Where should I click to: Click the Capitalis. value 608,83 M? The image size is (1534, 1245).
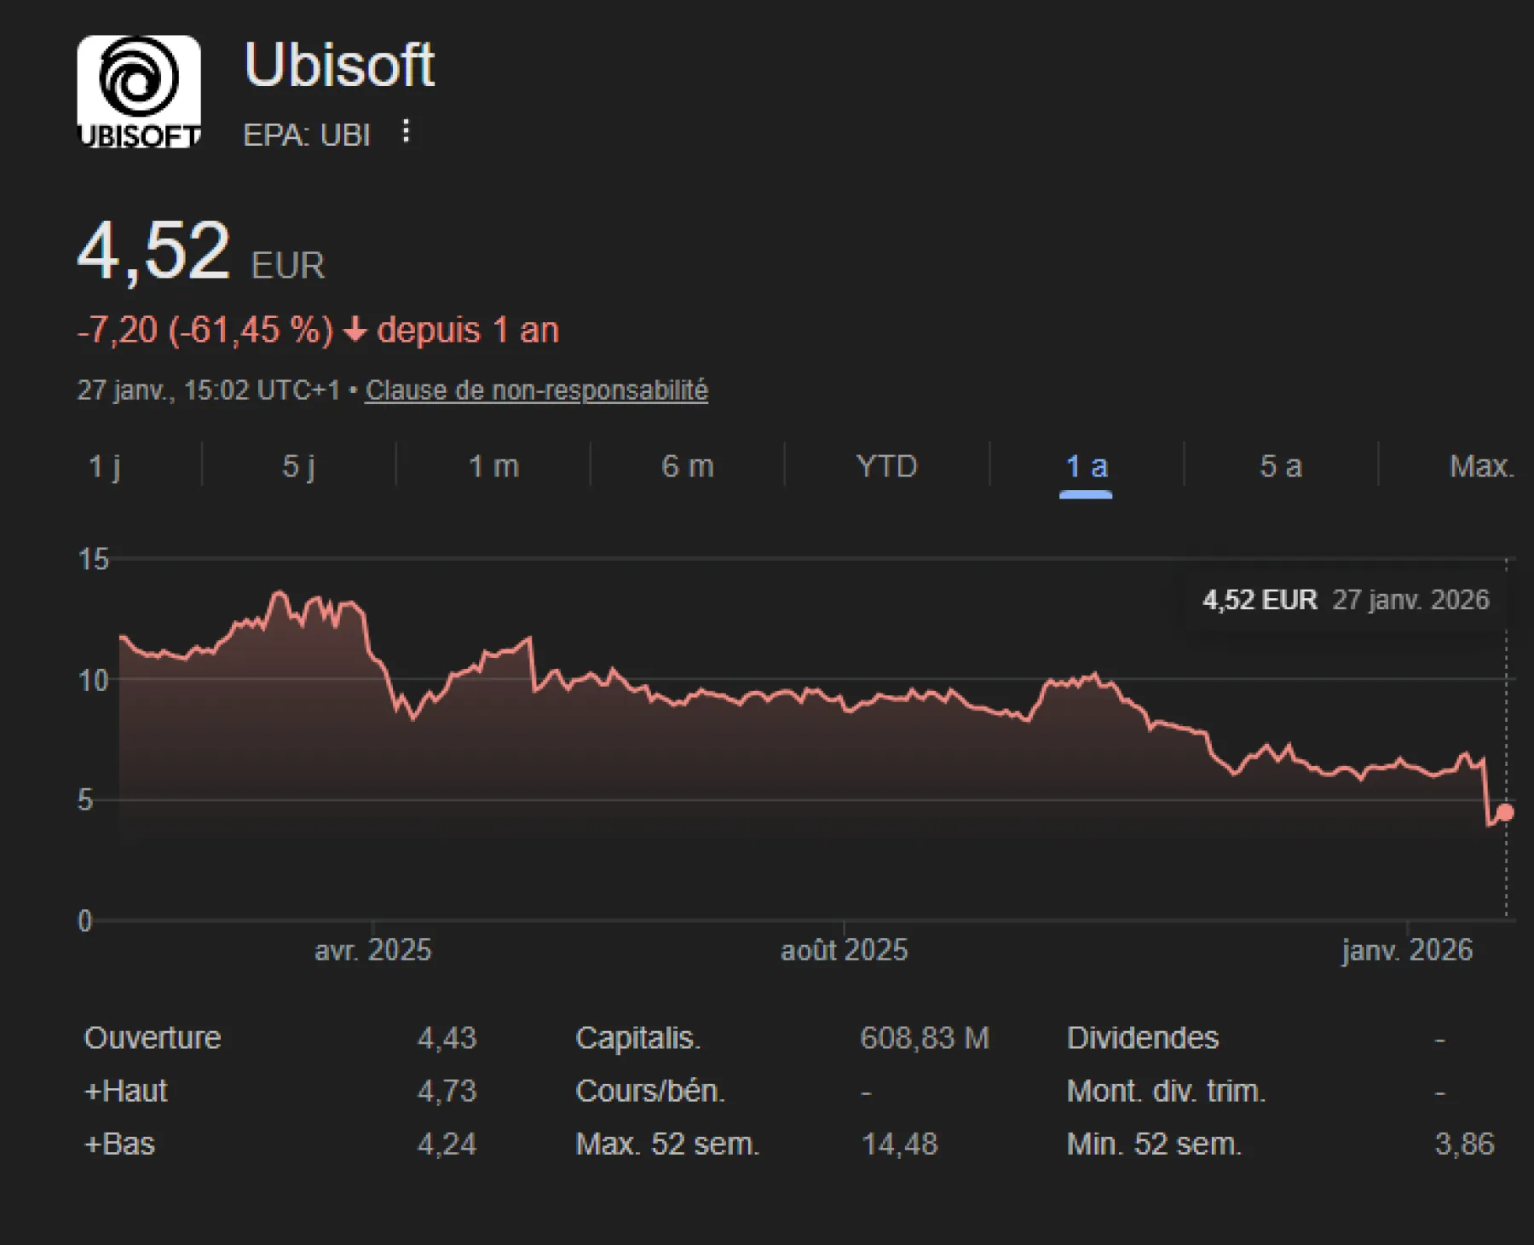[925, 1038]
